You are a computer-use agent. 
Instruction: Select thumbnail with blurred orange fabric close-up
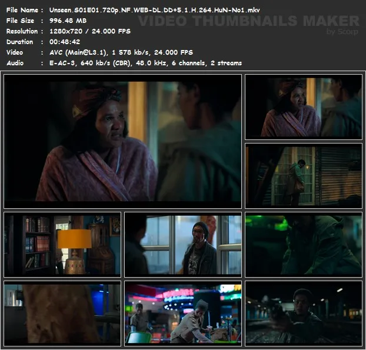(x=62, y=314)
